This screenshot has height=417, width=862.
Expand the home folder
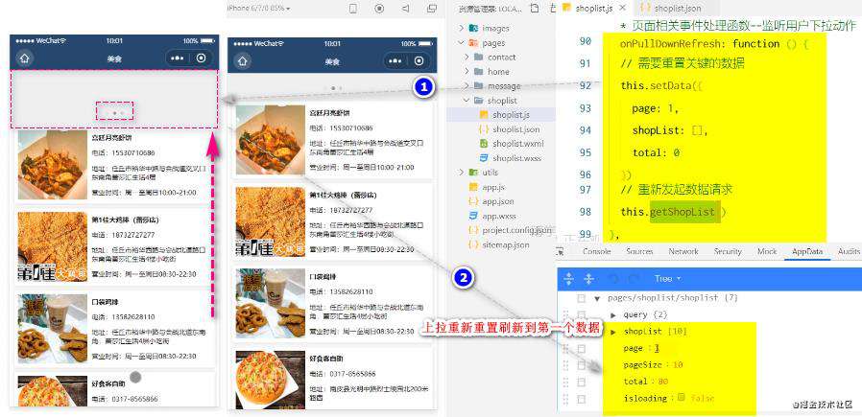point(467,71)
